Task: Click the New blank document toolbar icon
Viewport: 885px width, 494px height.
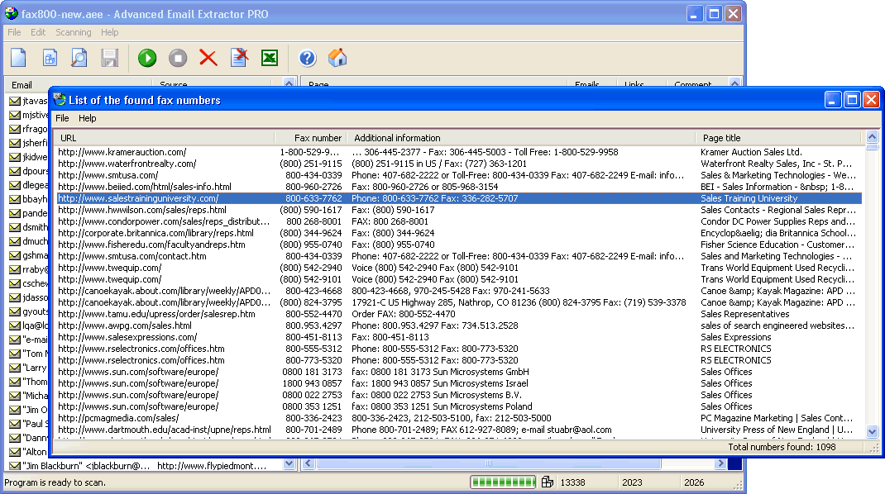Action: tap(18, 58)
